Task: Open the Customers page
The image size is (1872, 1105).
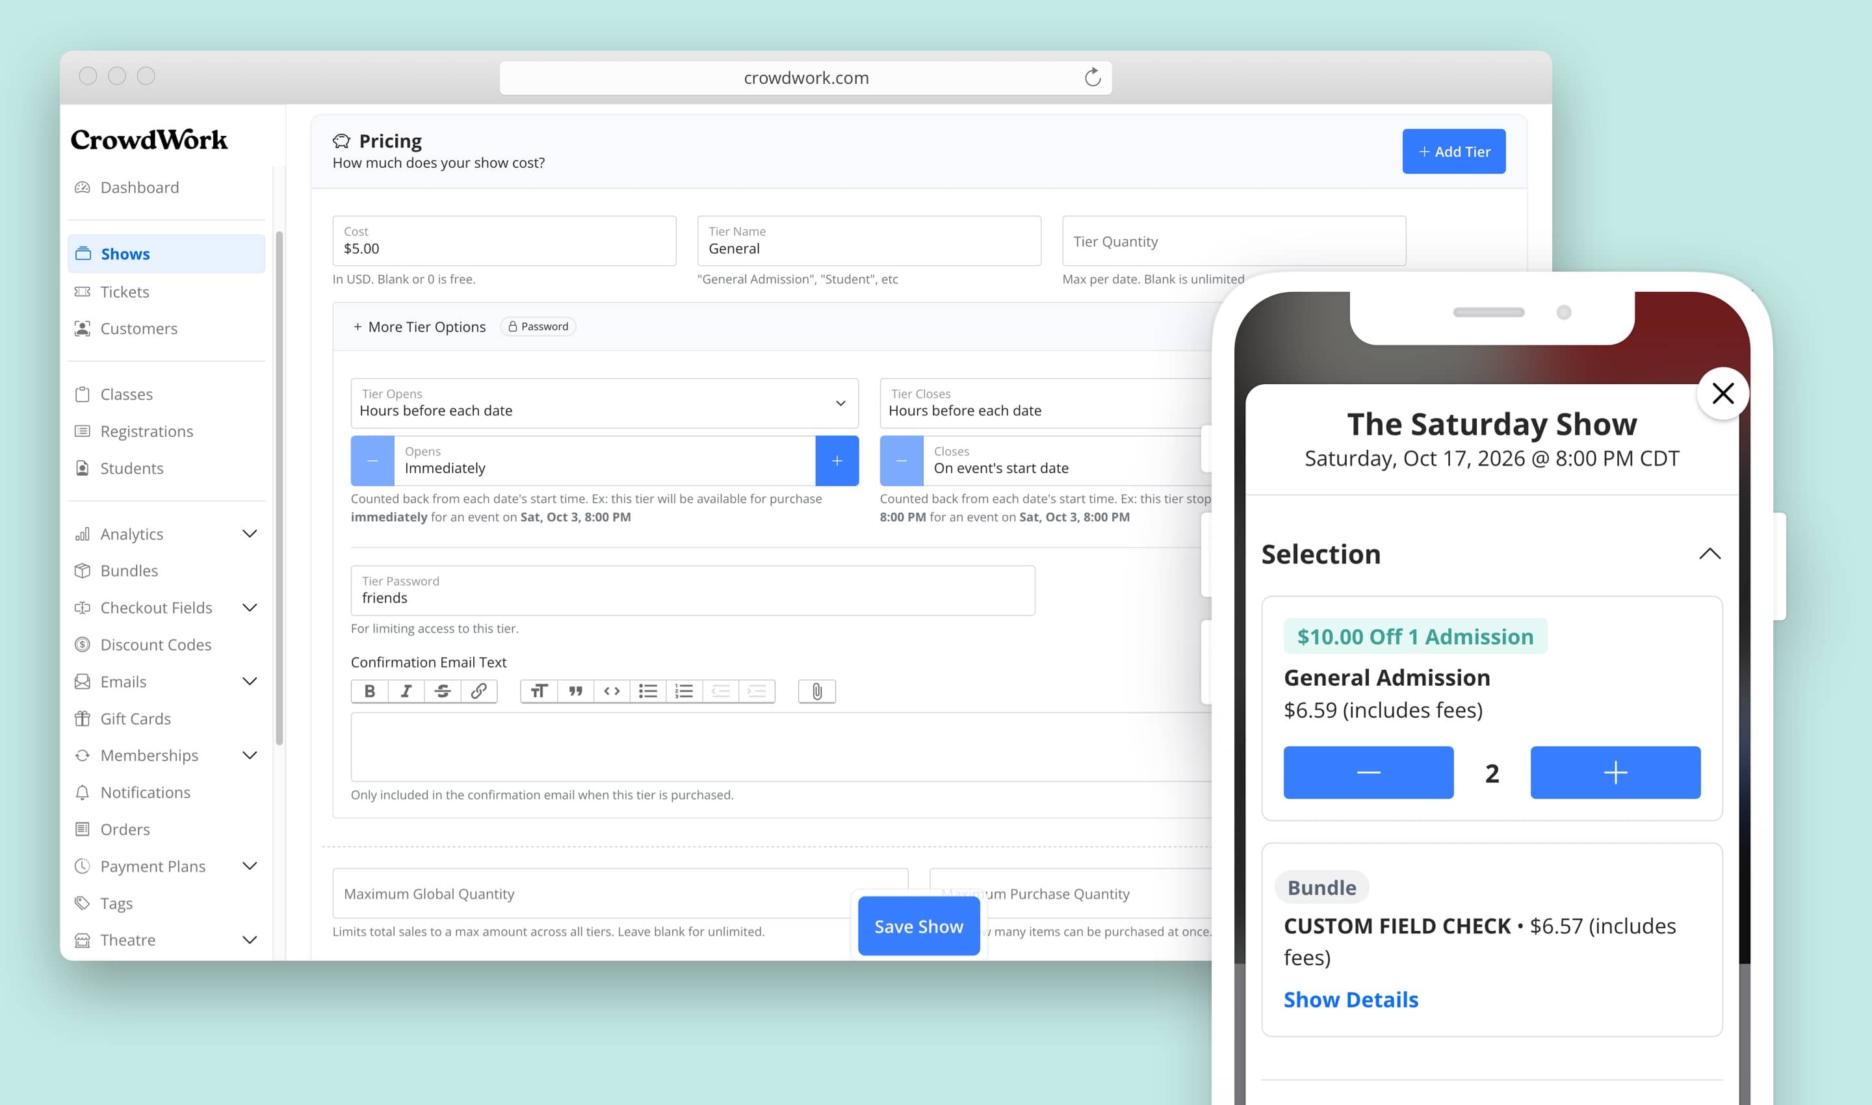Action: 166,328
